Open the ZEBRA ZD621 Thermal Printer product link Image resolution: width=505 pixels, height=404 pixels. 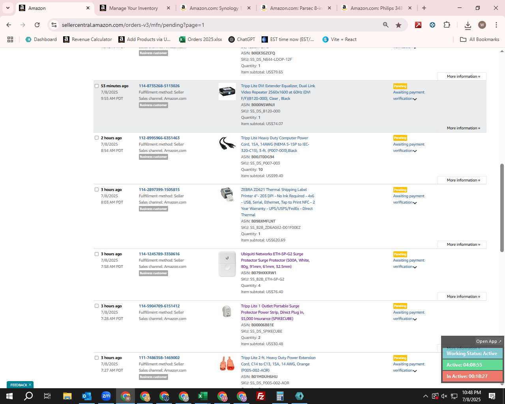click(278, 202)
